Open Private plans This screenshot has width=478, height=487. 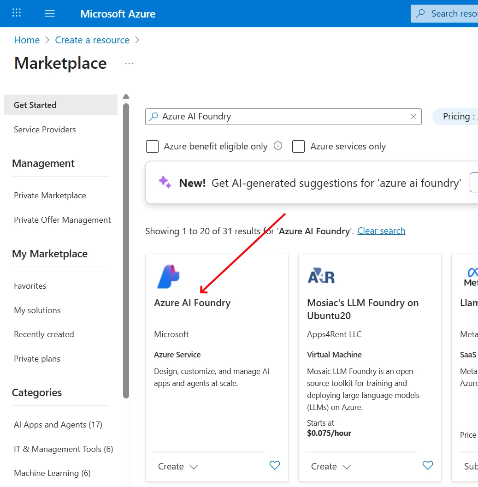click(37, 359)
